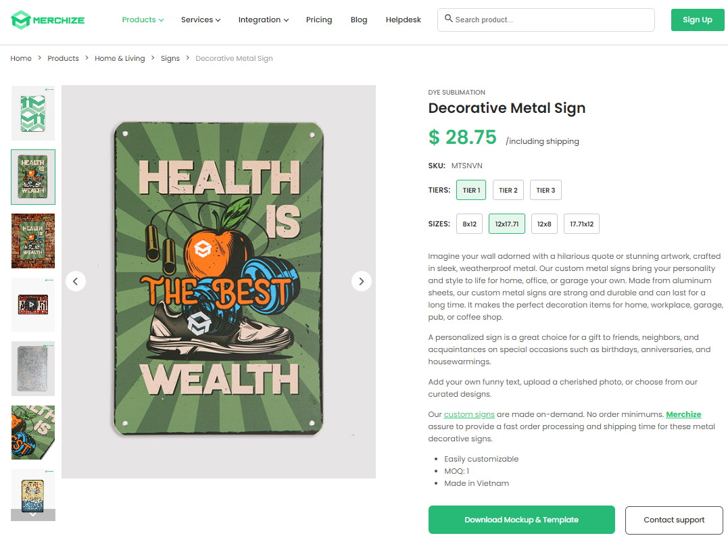Click inside the product search field
Viewport: 728px width, 540px height.
pos(548,20)
